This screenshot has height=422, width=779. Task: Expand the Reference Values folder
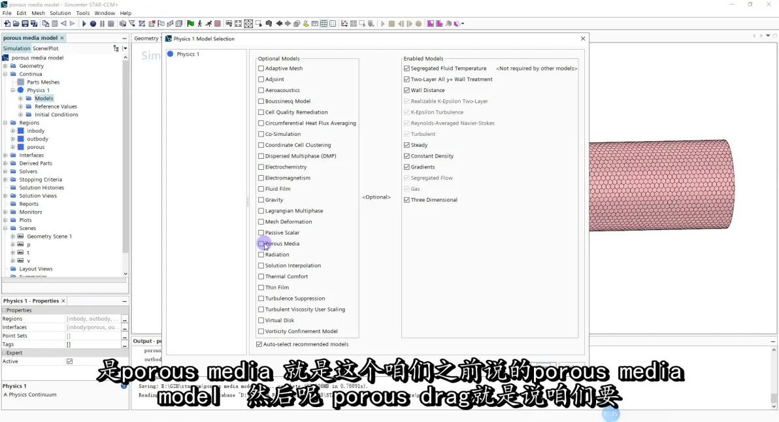coord(20,106)
